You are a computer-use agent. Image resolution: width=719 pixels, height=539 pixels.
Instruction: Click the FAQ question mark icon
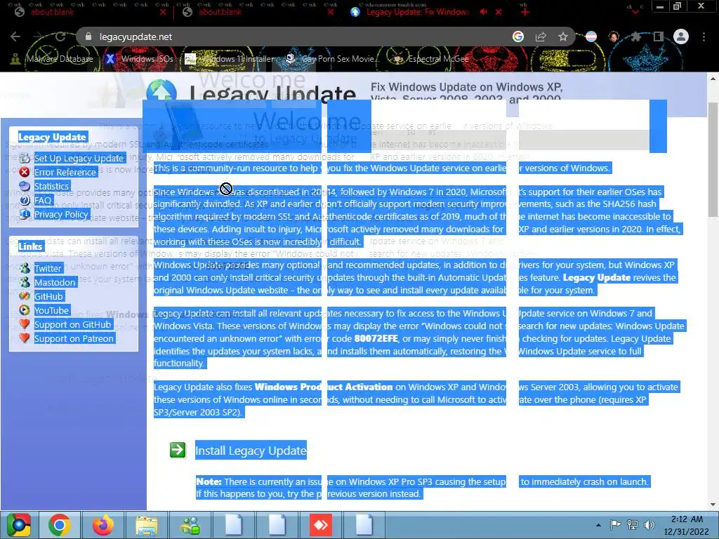(x=25, y=200)
